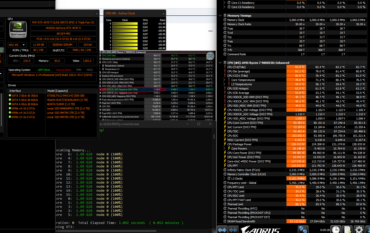This screenshot has width=370, height=233.
Task: Click the Core 0 clock bar
Action: (x=125, y=24)
